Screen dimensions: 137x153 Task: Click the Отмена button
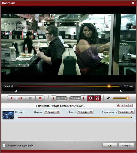126,146
